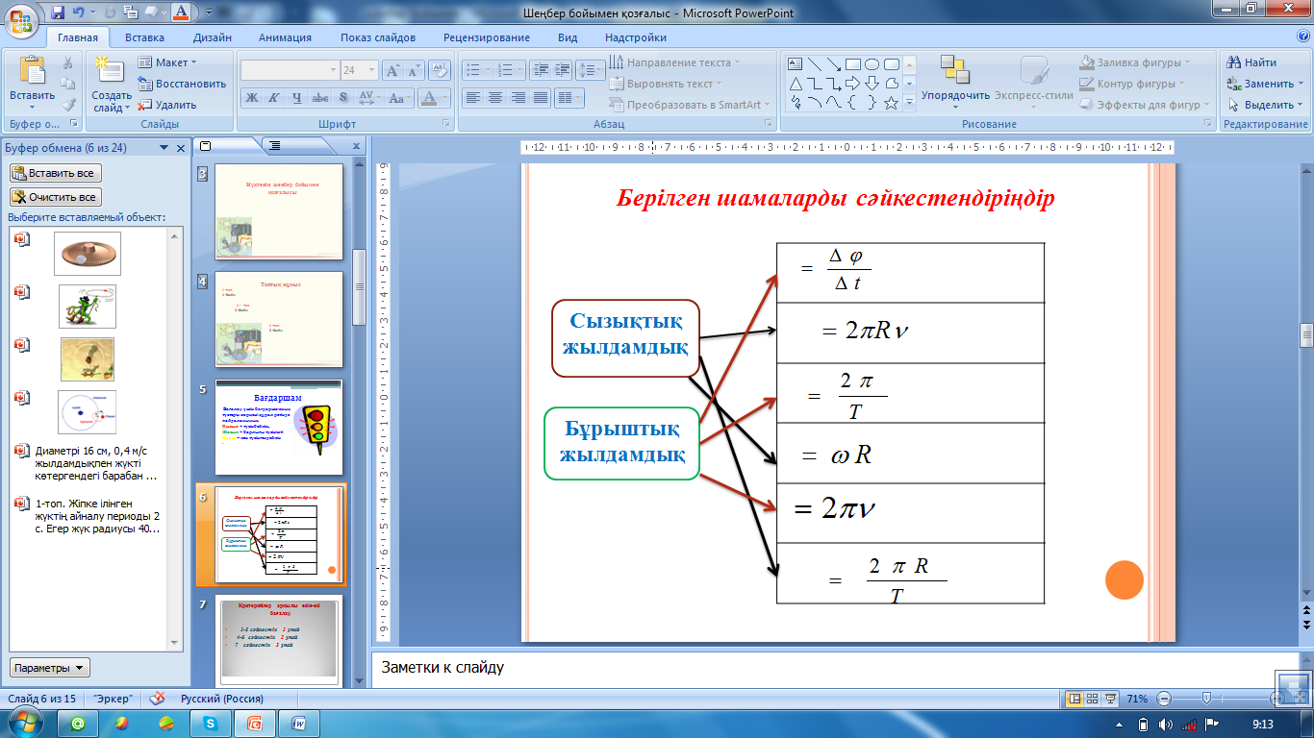
Task: Open the Анимация tab
Action: 285,37
